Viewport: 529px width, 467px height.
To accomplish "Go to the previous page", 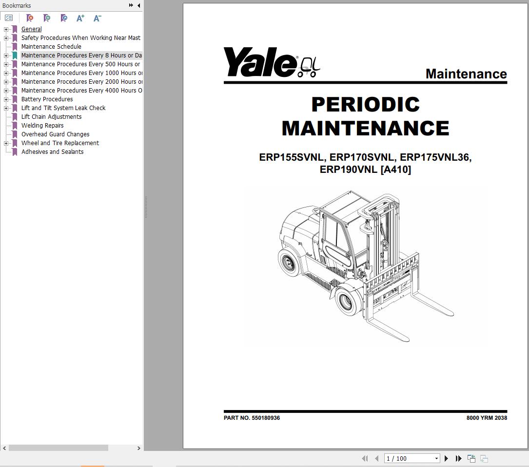I will pos(377,458).
